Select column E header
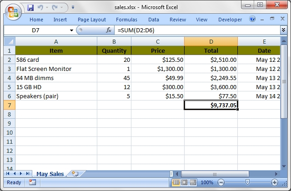 (x=259, y=41)
